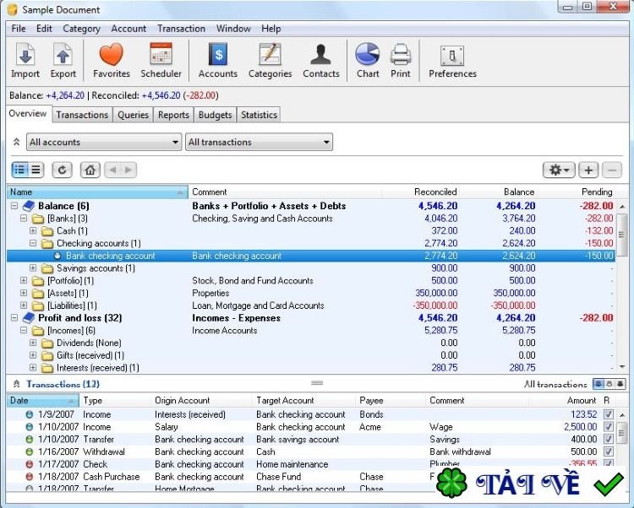
Task: Click the refresh button above the accounts list
Action: (62, 170)
